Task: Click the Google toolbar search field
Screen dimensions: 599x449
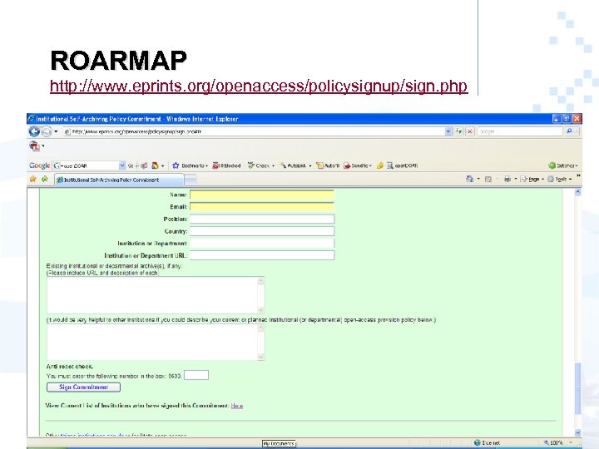Action: [x=86, y=165]
